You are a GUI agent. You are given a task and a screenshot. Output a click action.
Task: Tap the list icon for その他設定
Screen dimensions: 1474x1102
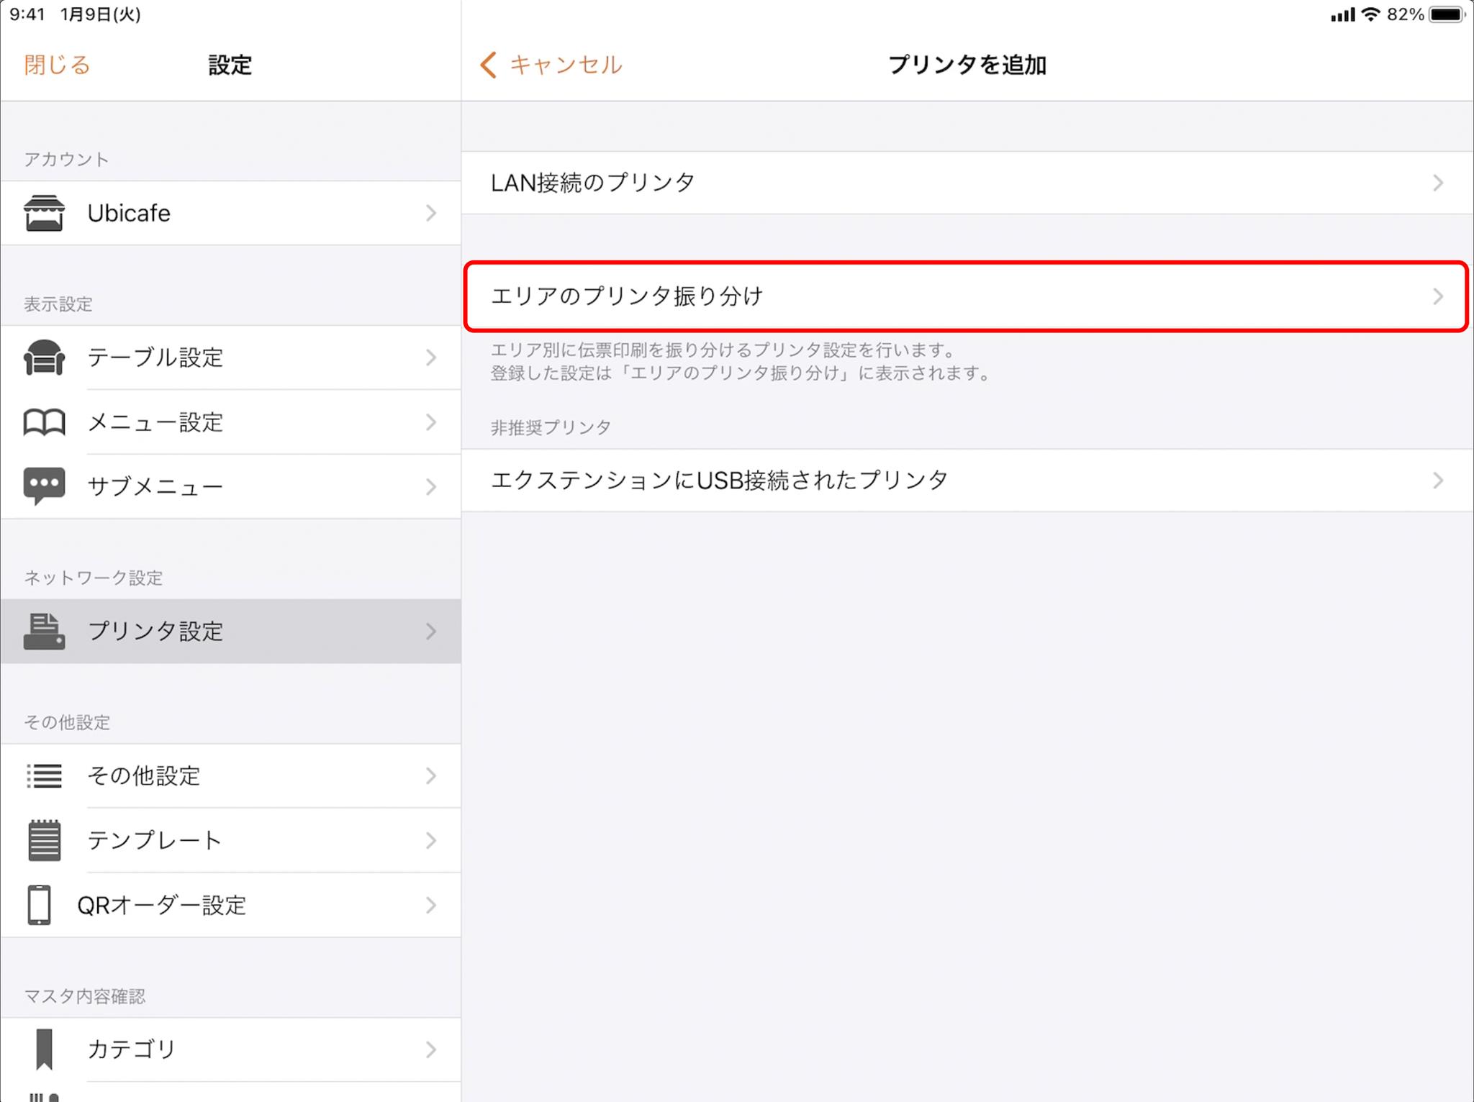pos(44,775)
